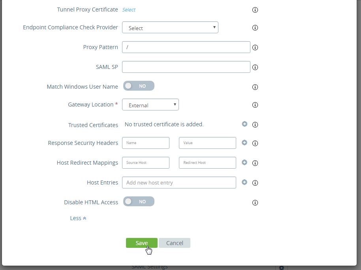Add Host Redirect Mapping with plus icon
This screenshot has height=270, width=361.
[x=244, y=162]
